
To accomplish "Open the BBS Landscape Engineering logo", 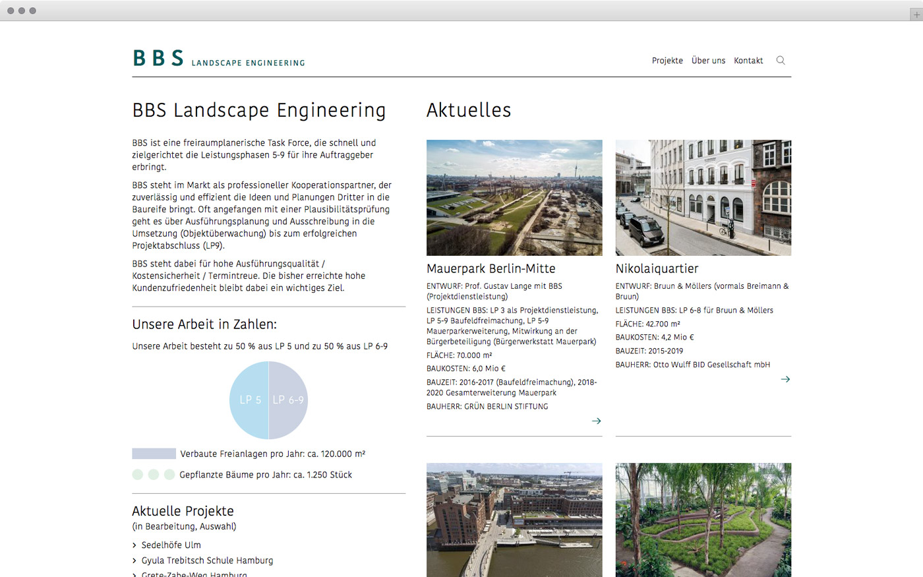I will 219,58.
